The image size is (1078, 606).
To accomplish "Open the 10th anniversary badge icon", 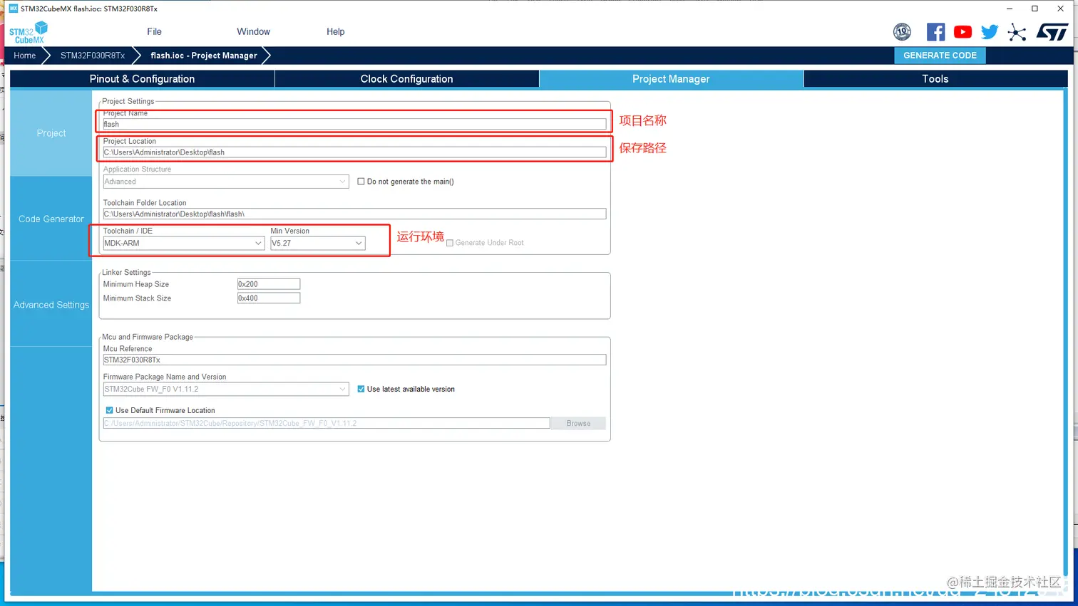I will tap(902, 31).
